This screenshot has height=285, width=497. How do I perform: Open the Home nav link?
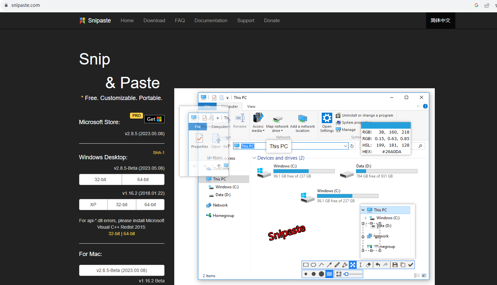tap(127, 21)
